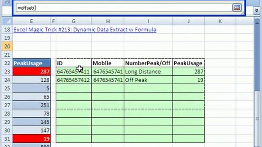This screenshot has width=262, height=147.
Task: Click cell containing 5 in column E
Action: tap(32, 88)
